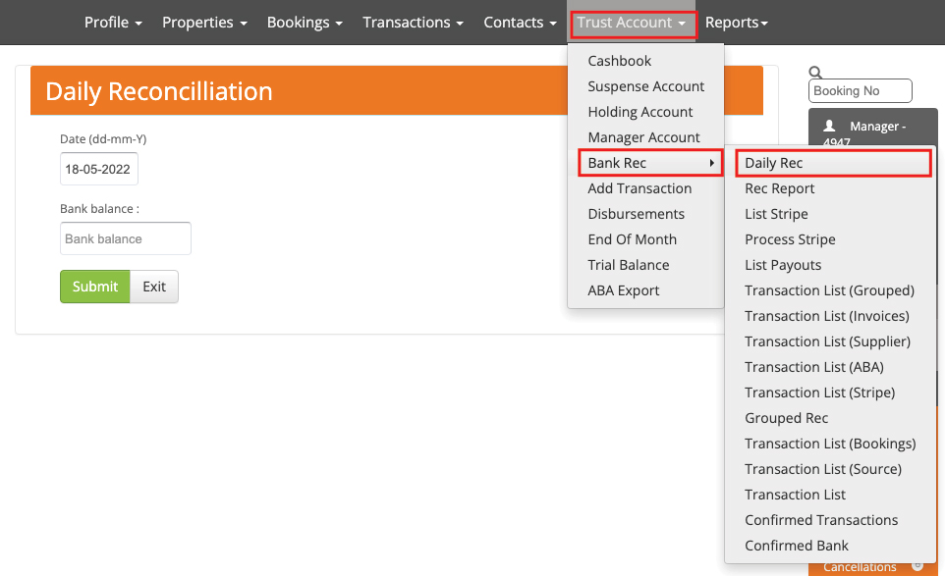Choose Process Stripe in the submenu

(790, 239)
